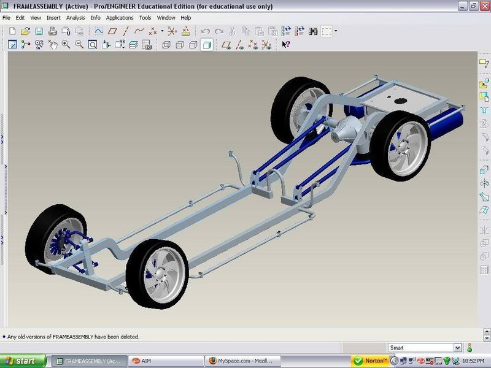Toggle datum planes display
Screen dimensions: 491x368
[226, 44]
